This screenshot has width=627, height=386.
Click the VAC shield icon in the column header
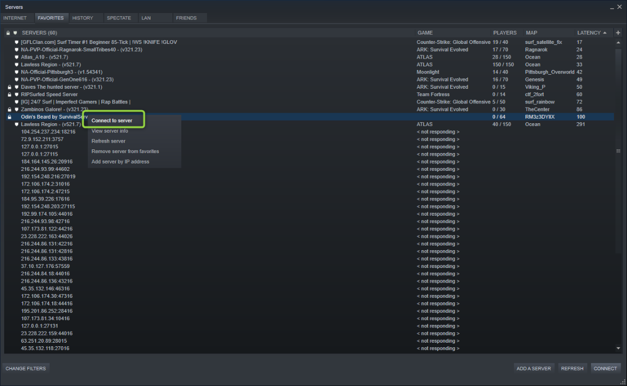click(15, 33)
